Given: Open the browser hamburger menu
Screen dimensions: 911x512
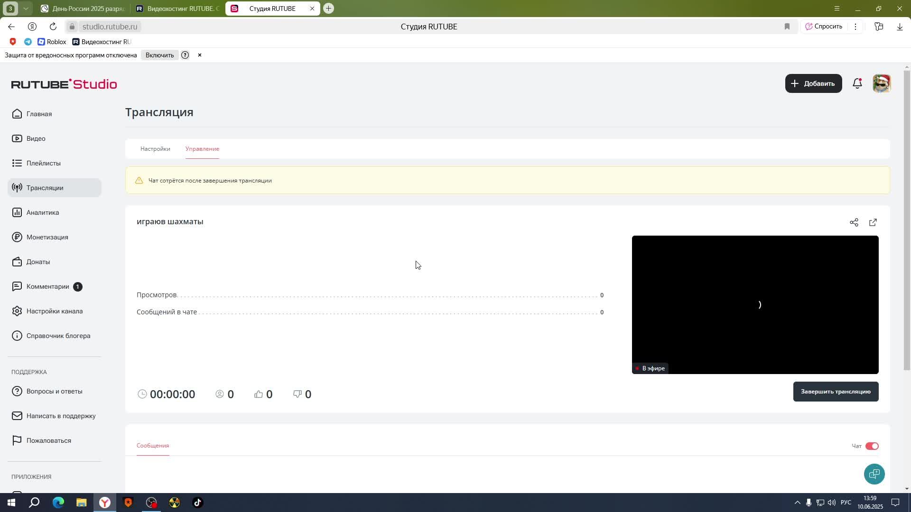Looking at the screenshot, I should (837, 9).
